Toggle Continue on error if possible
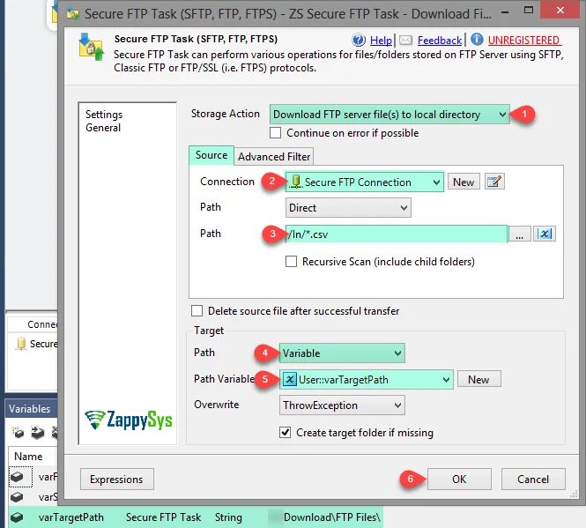Viewport: 586px width, 528px height. tap(276, 133)
